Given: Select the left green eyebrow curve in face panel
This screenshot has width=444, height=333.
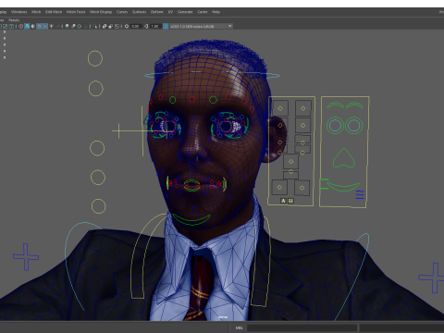Looking at the screenshot, I should (336, 105).
